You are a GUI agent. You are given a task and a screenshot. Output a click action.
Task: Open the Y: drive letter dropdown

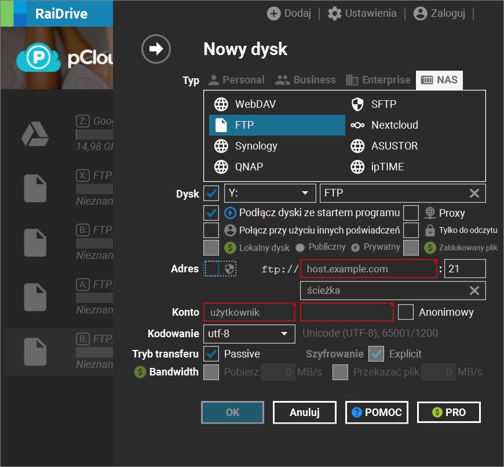coord(270,193)
